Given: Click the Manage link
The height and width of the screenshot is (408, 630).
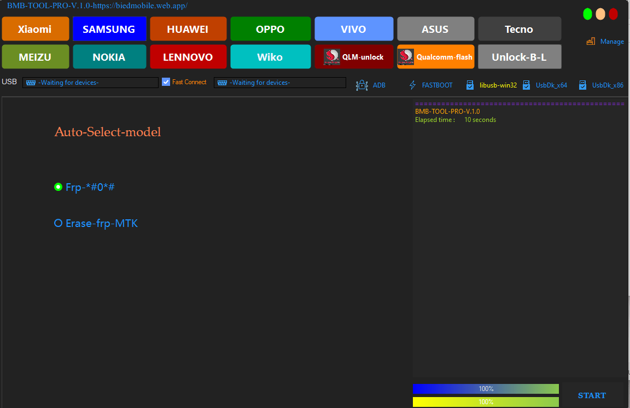Looking at the screenshot, I should pyautogui.click(x=612, y=42).
